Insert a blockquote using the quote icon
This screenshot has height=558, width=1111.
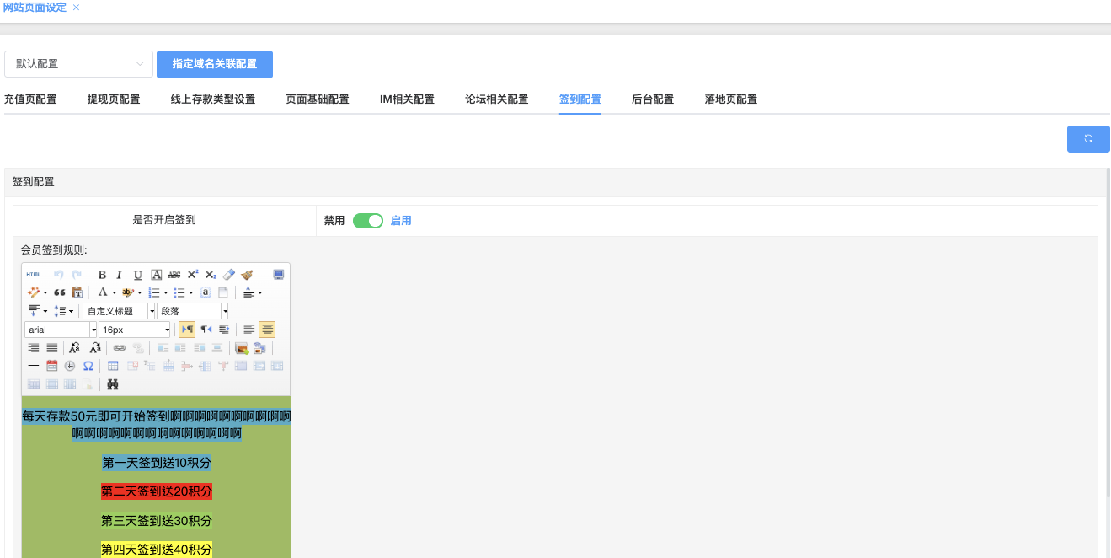pyautogui.click(x=60, y=292)
